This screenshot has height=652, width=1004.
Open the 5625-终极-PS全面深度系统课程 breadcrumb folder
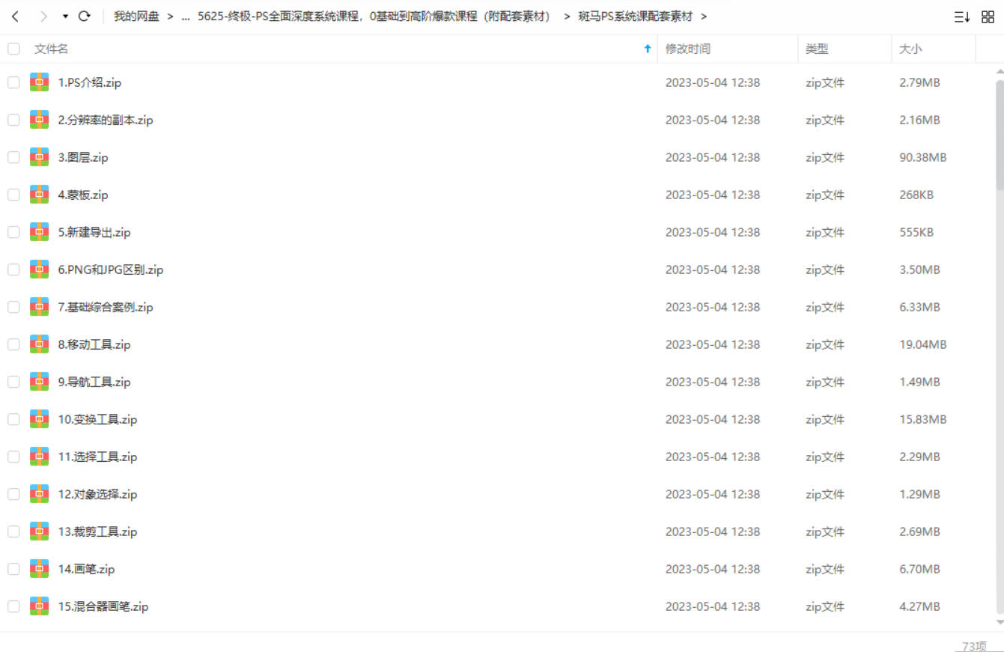(374, 16)
